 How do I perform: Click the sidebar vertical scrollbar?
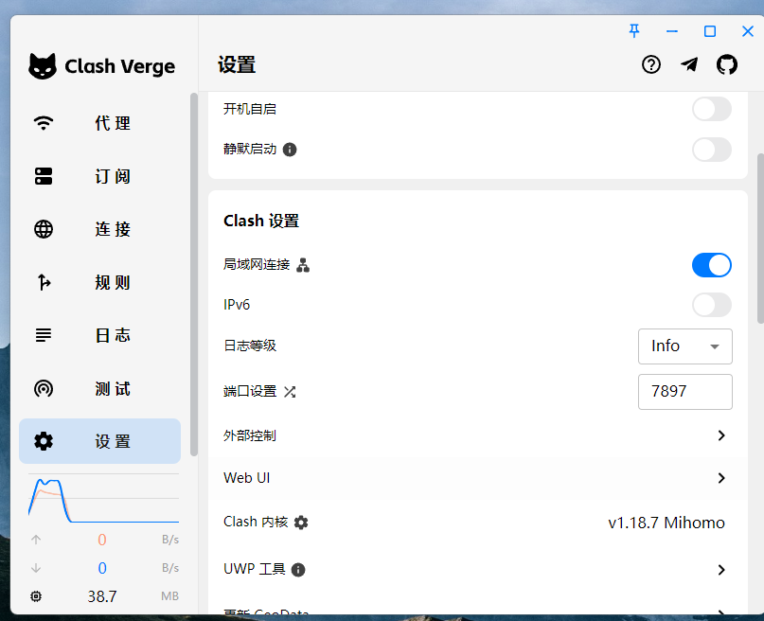(194, 275)
